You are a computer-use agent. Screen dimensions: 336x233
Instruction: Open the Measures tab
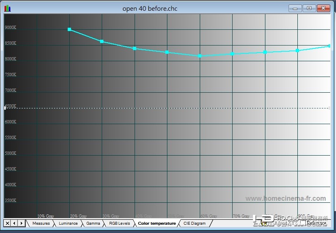[x=41, y=223]
